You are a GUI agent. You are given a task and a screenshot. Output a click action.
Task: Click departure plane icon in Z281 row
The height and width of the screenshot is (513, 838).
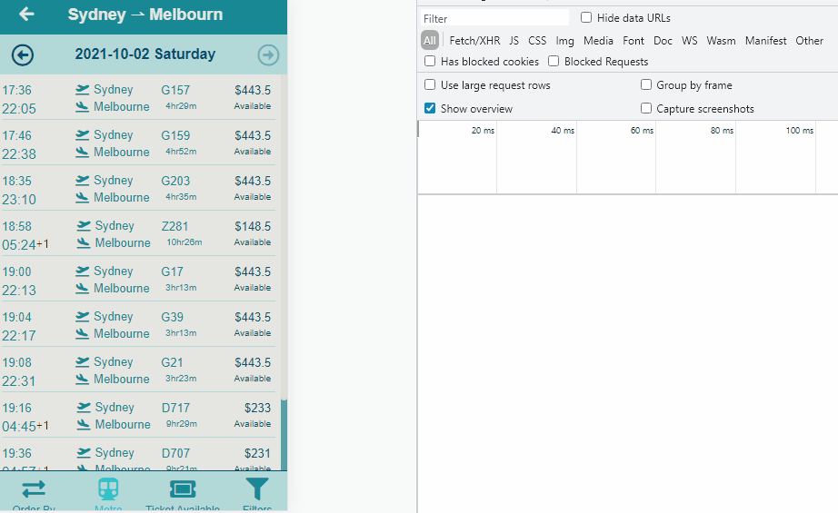84,226
